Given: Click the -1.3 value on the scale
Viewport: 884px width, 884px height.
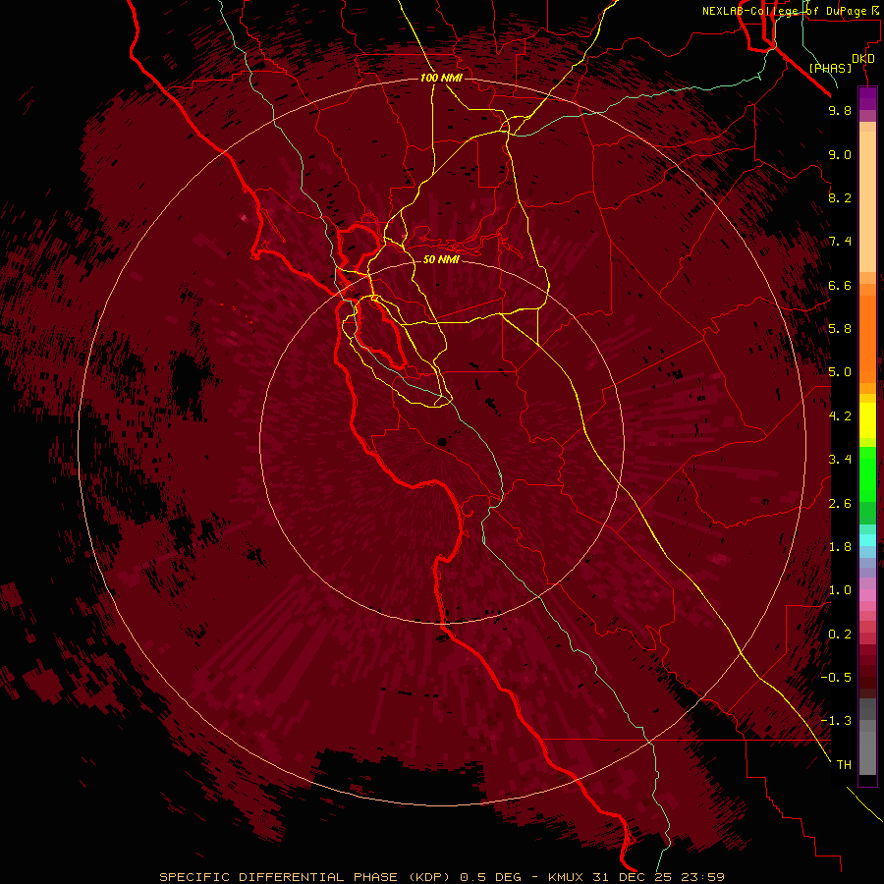Looking at the screenshot, I should pos(836,721).
